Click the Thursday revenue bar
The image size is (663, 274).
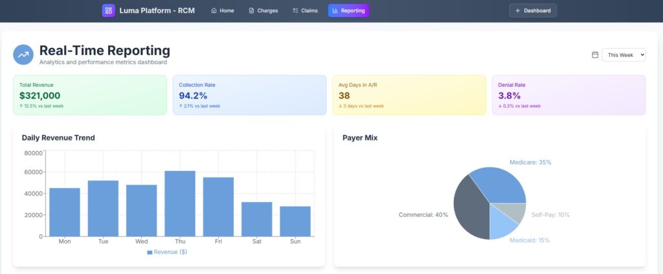coord(180,204)
